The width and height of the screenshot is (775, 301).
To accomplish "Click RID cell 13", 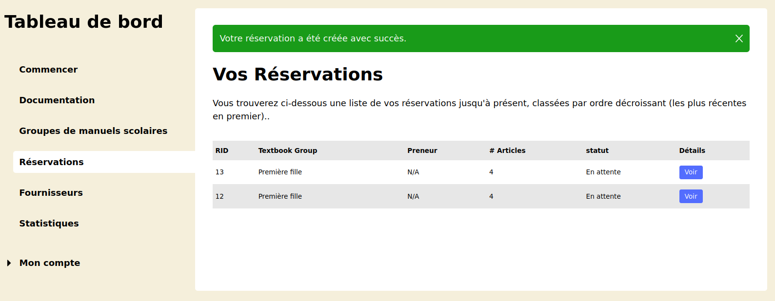I will pyautogui.click(x=219, y=172).
